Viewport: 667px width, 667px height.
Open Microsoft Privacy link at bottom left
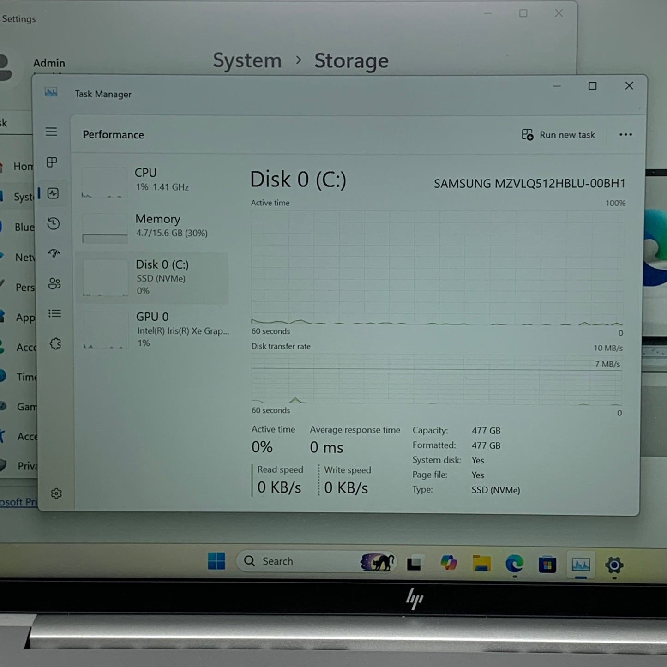point(18,502)
